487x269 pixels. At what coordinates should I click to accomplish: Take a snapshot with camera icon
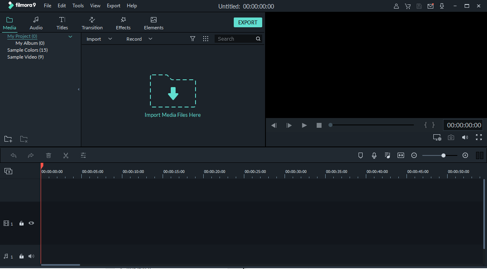tap(451, 138)
